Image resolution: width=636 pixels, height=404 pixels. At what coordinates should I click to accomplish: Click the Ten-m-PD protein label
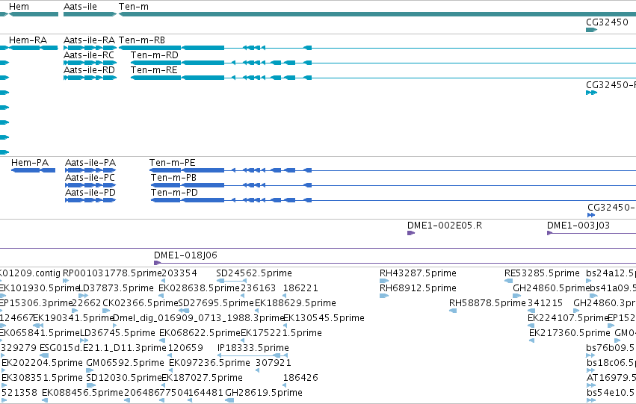click(x=174, y=193)
